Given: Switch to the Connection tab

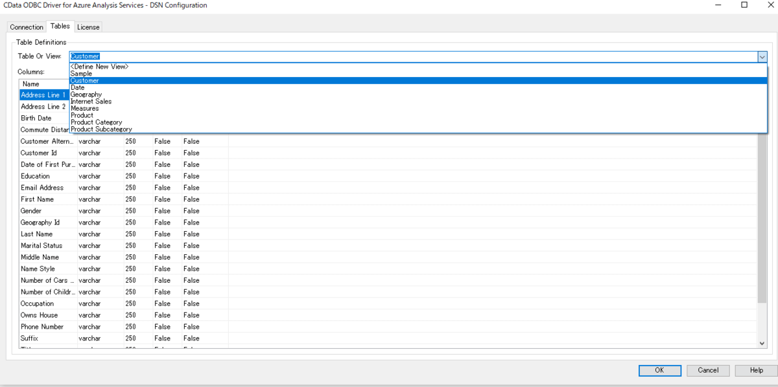Looking at the screenshot, I should [x=27, y=27].
